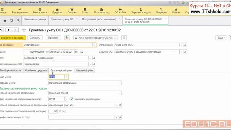
Task: Select the Бухгалтерский учет tab
Action: [61, 70]
